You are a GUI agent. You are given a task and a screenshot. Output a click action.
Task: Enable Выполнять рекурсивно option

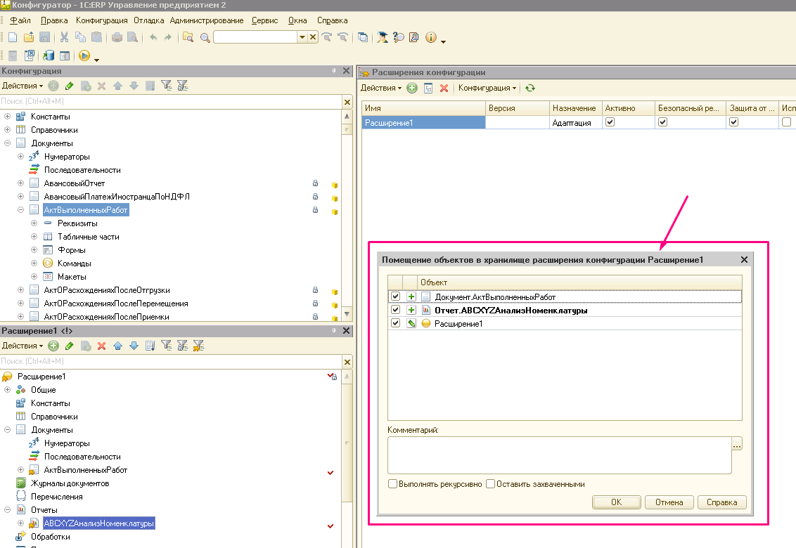pyautogui.click(x=392, y=483)
